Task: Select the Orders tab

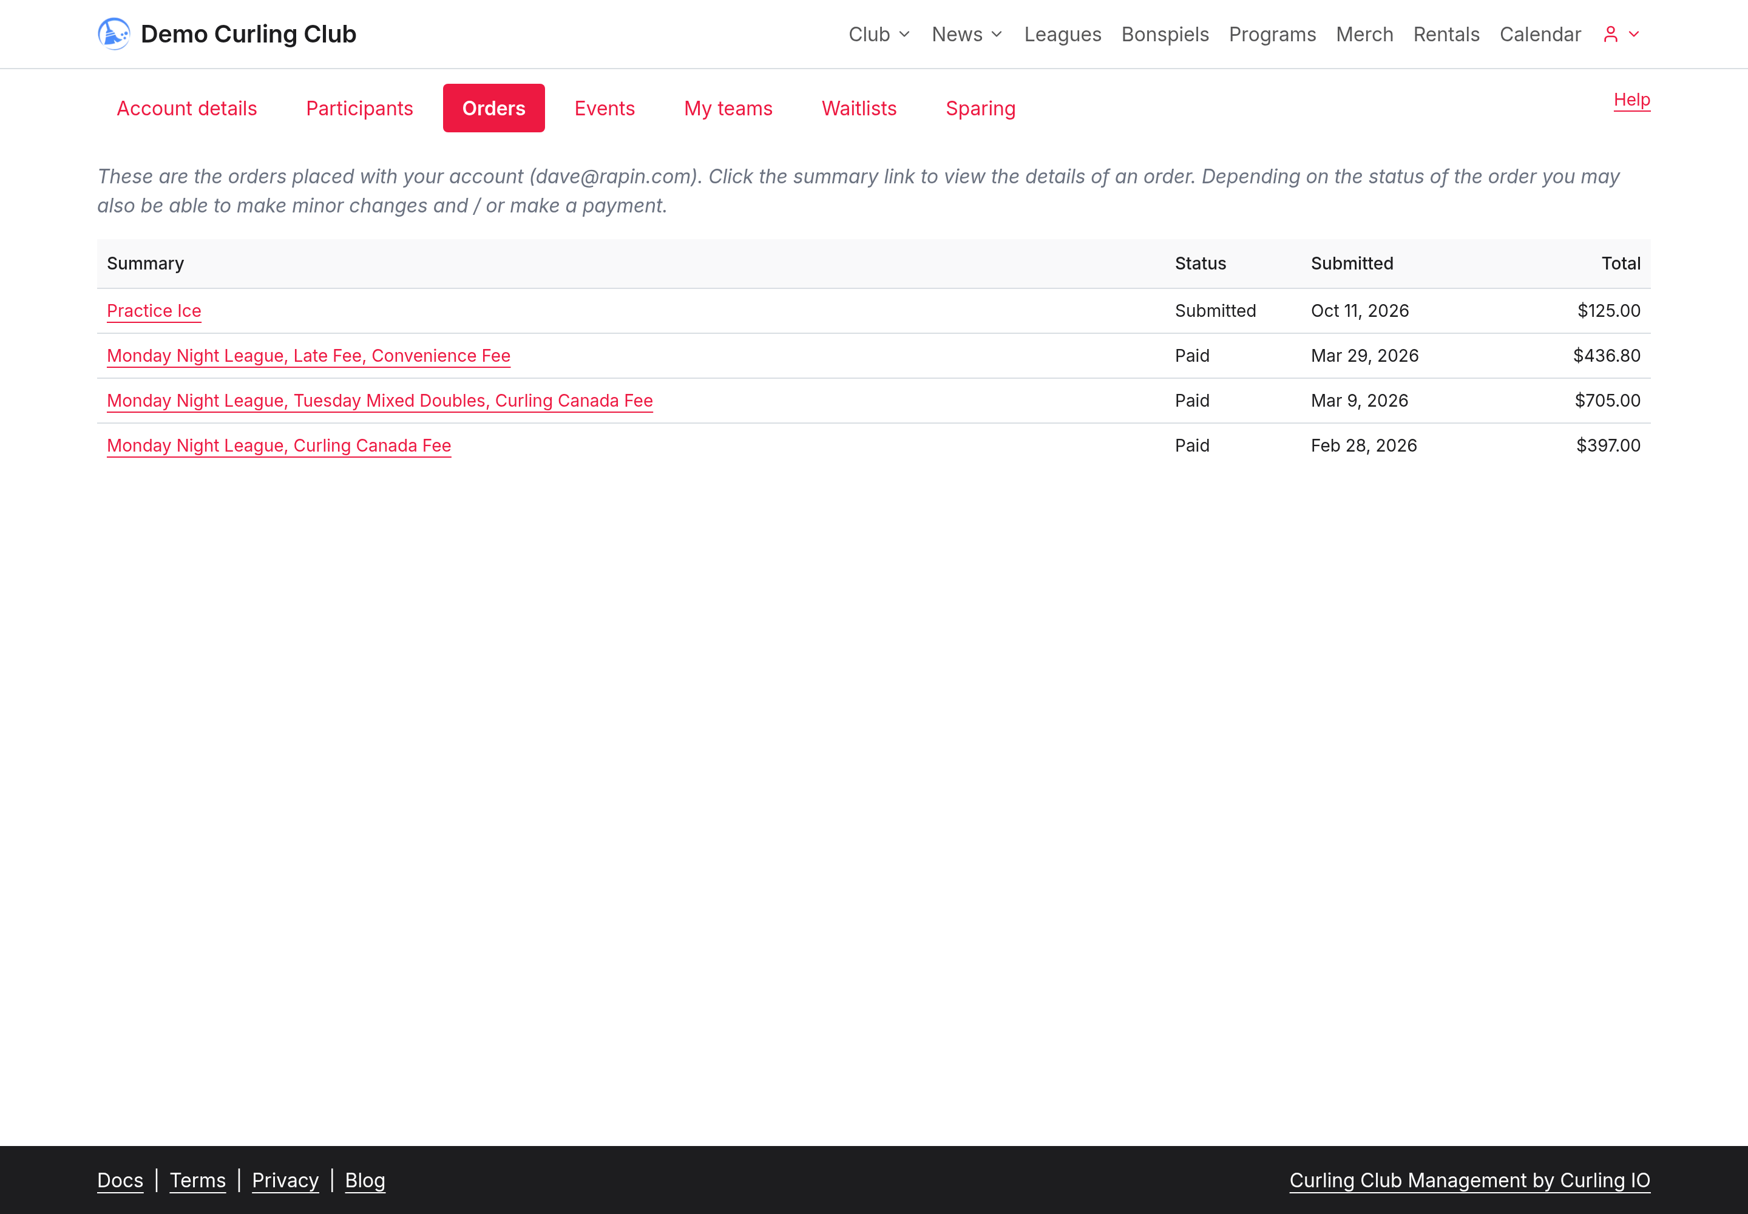Action: [x=493, y=108]
